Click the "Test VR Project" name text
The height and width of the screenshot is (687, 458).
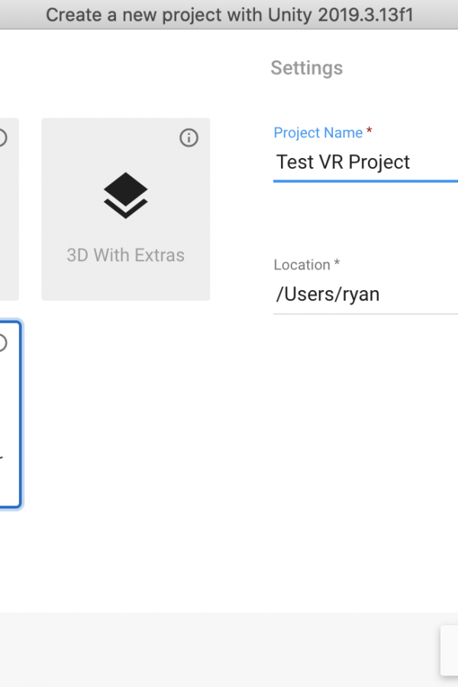(x=343, y=162)
